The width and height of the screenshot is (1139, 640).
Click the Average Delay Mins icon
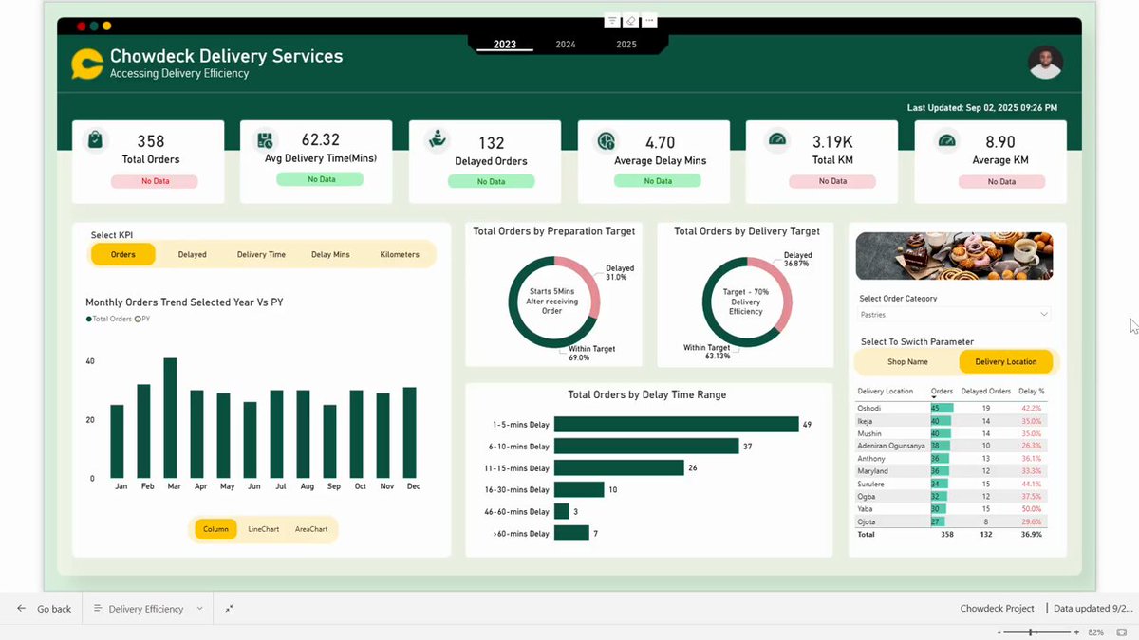point(605,141)
